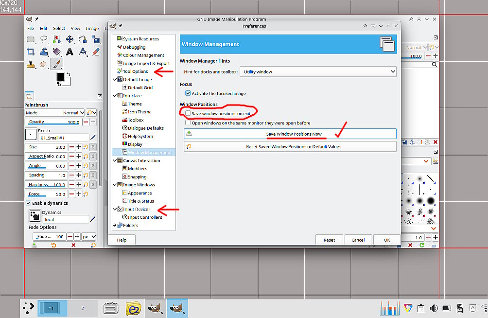Select the Free Select lasso tool
Screen dimensions: 488x318
click(44, 39)
